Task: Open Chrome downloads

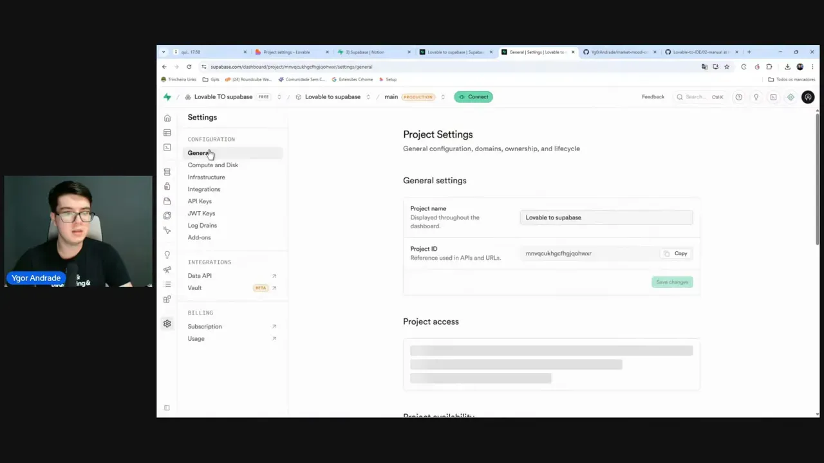Action: click(787, 67)
